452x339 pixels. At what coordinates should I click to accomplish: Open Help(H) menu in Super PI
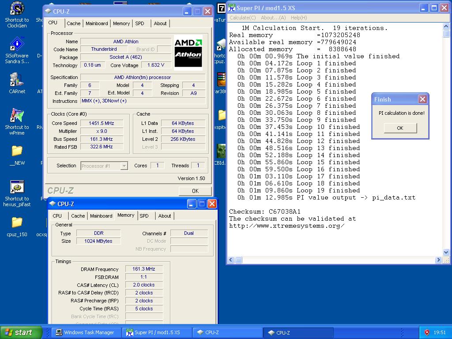coord(299,18)
